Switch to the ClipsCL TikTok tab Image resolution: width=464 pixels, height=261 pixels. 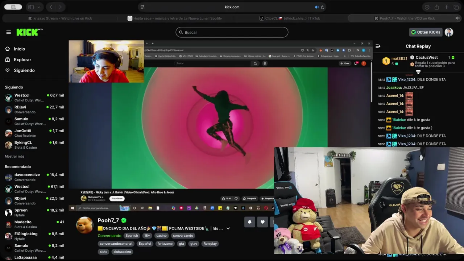[290, 18]
